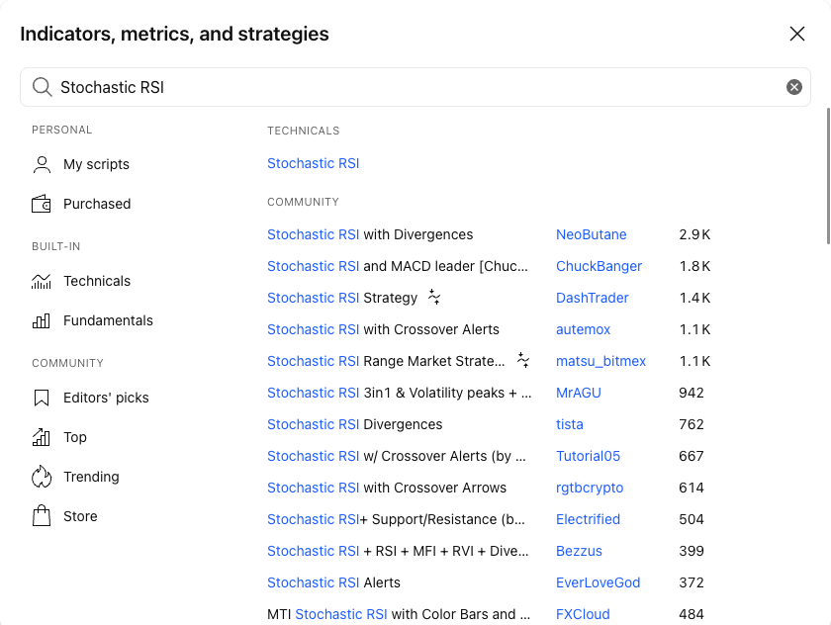Open Purchased scripts section
The width and height of the screenshot is (831, 625).
(97, 204)
